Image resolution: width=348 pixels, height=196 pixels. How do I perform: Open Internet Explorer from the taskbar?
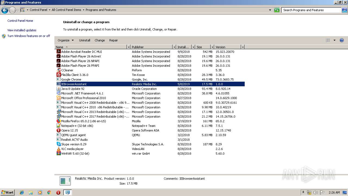point(22,192)
